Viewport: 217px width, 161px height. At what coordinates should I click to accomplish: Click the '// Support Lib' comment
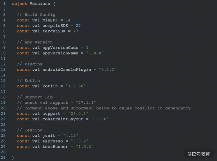tap(35, 97)
